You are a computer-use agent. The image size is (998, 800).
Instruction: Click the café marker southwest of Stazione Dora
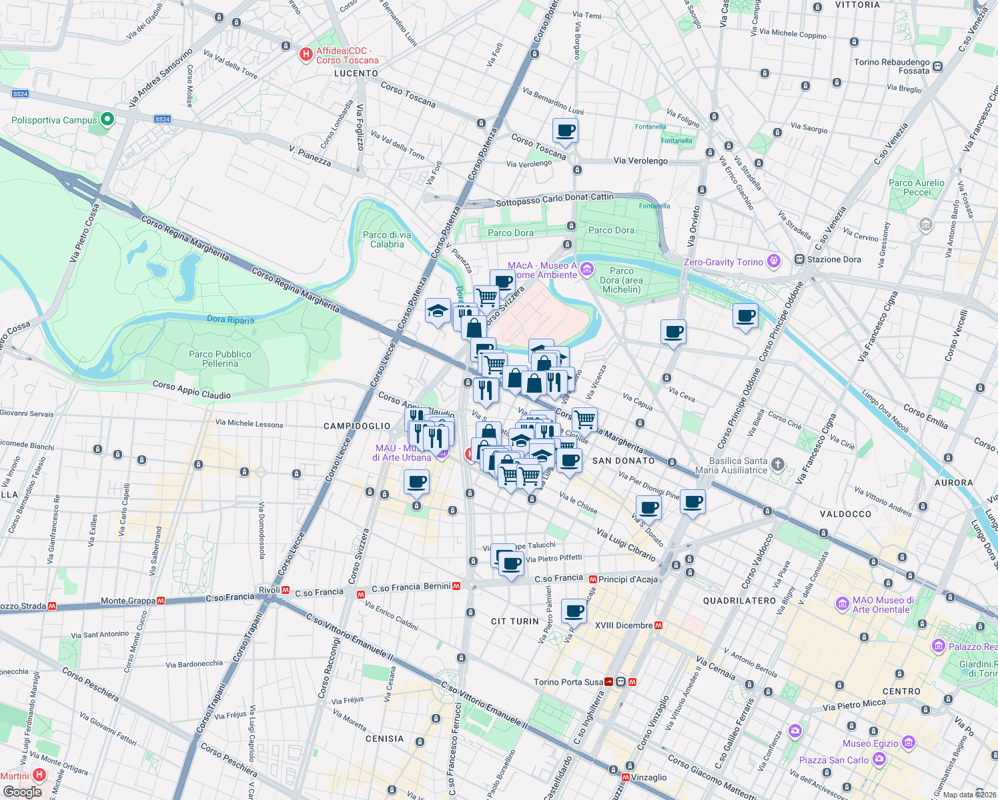(x=745, y=316)
